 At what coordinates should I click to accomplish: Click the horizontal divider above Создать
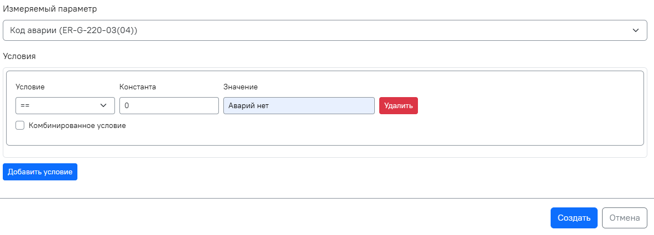click(327, 197)
